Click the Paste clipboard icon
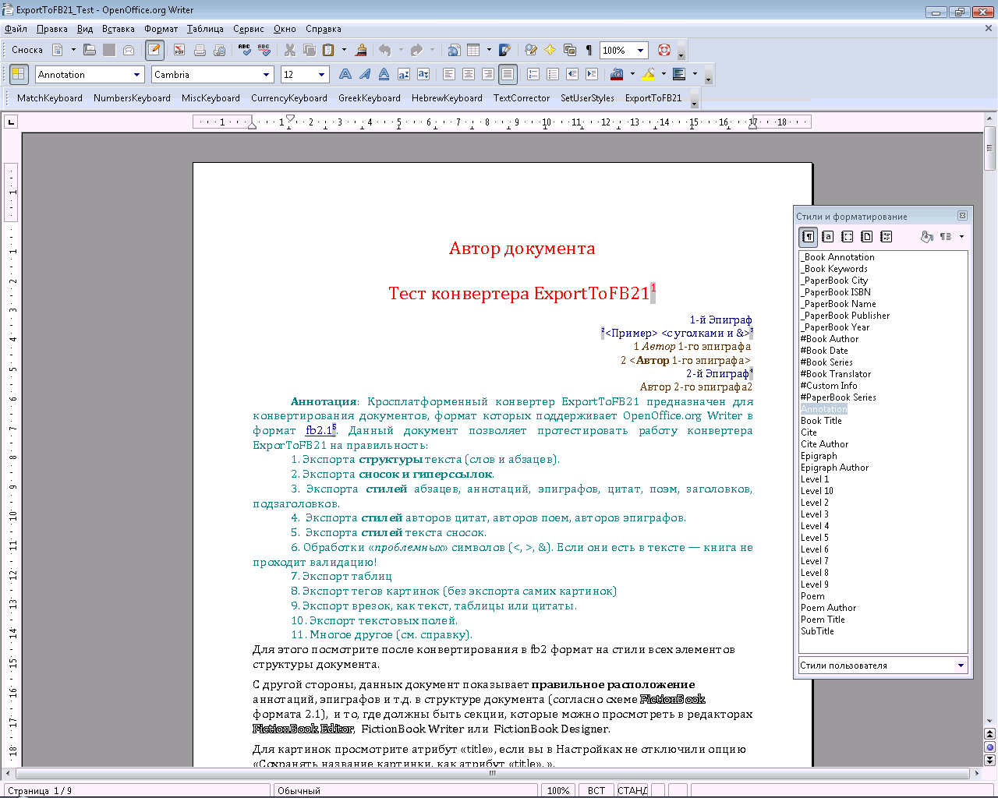Image resolution: width=998 pixels, height=798 pixels. click(x=329, y=50)
